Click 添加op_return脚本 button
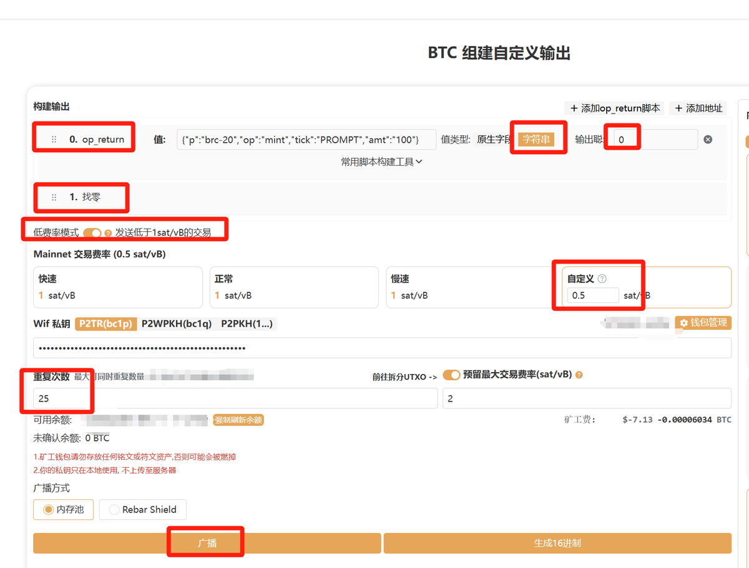Viewport: 749px width, 568px height. coord(615,108)
